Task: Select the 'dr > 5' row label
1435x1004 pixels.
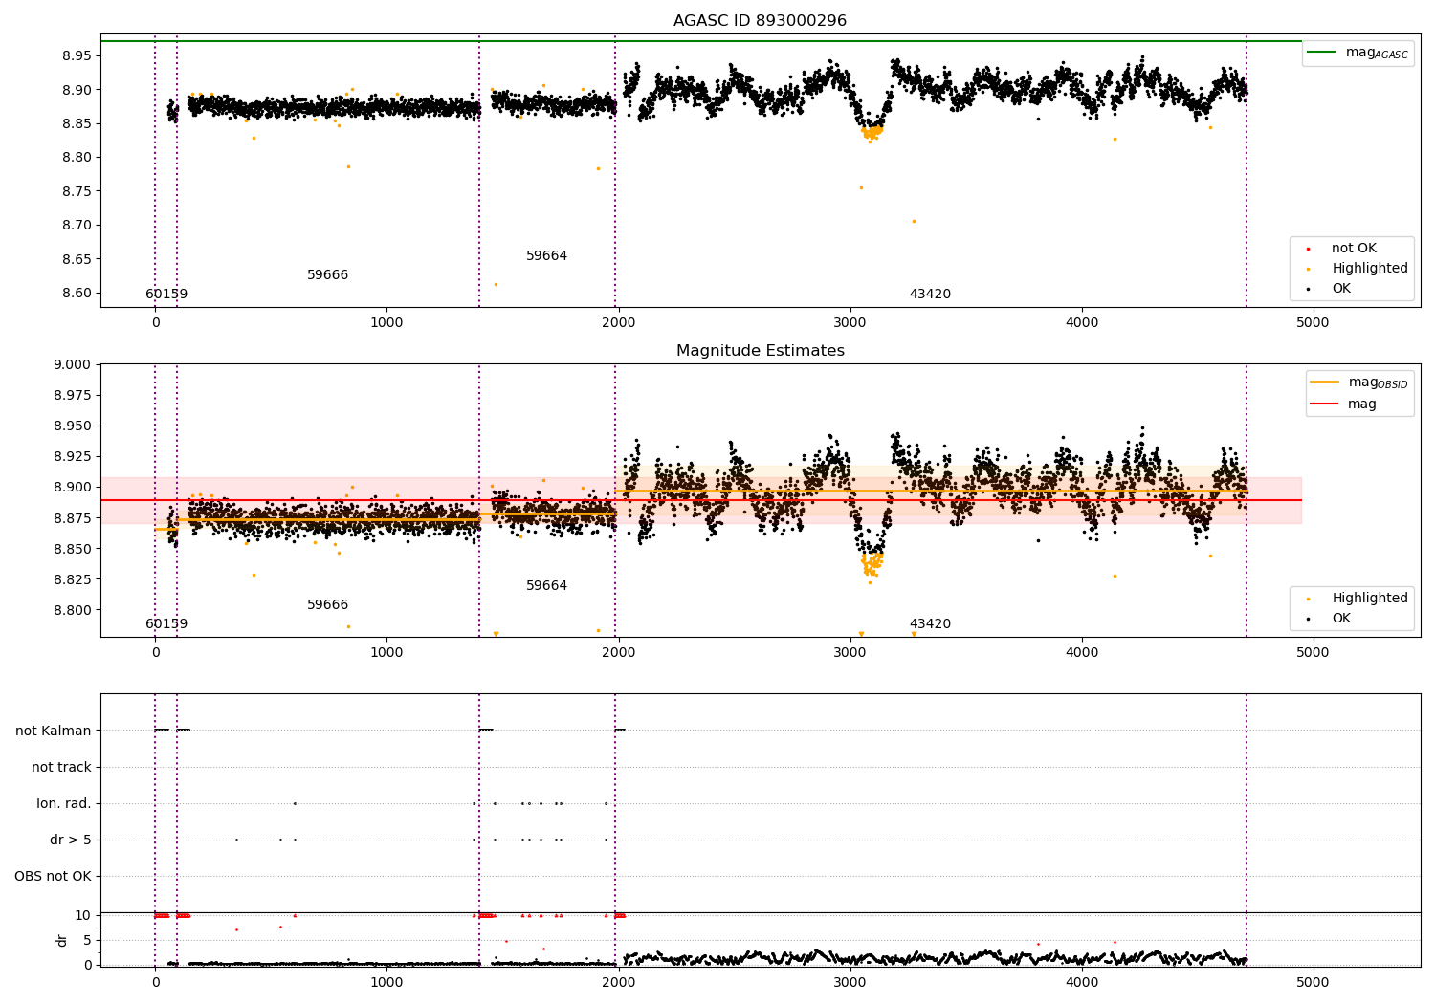Action: [x=71, y=840]
